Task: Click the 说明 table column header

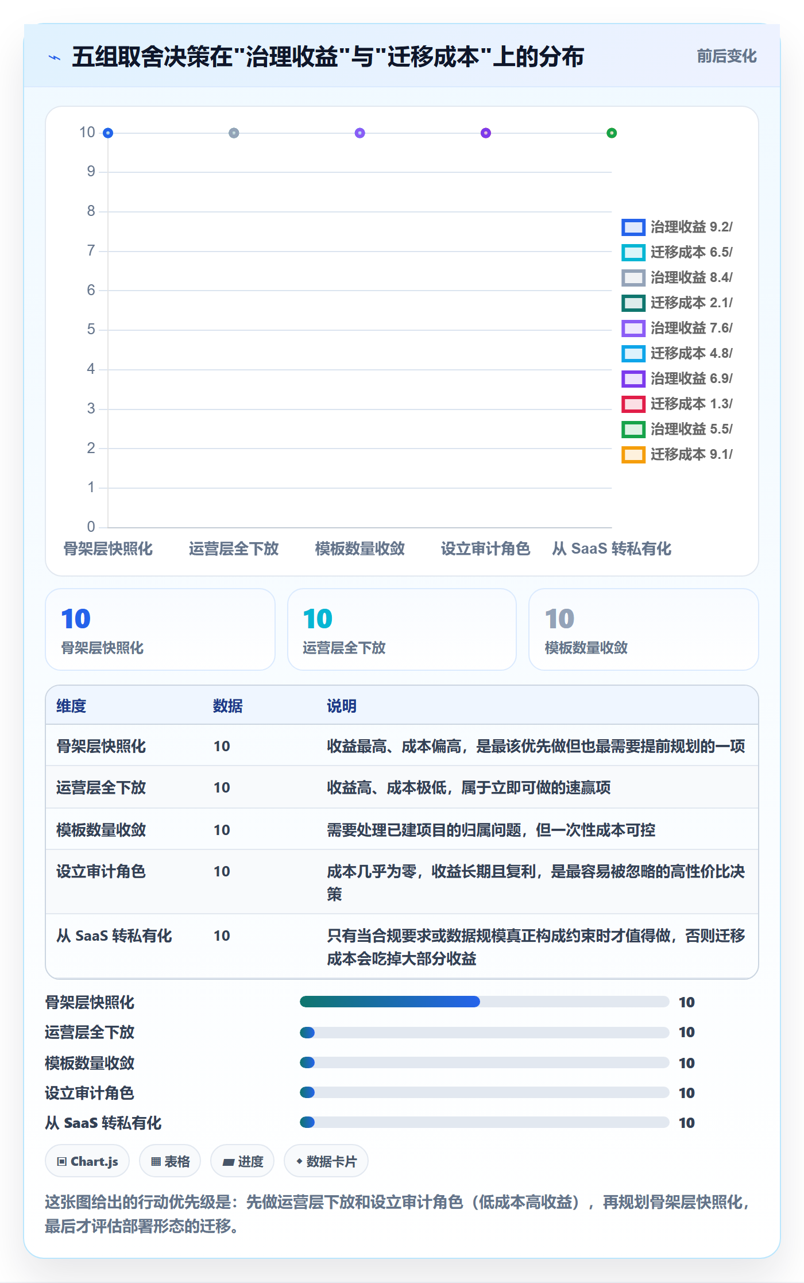Action: pyautogui.click(x=342, y=706)
